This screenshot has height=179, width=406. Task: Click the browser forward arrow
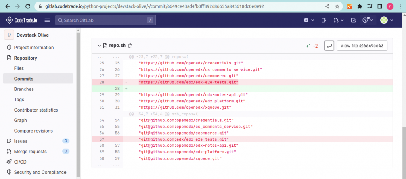pos(17,6)
